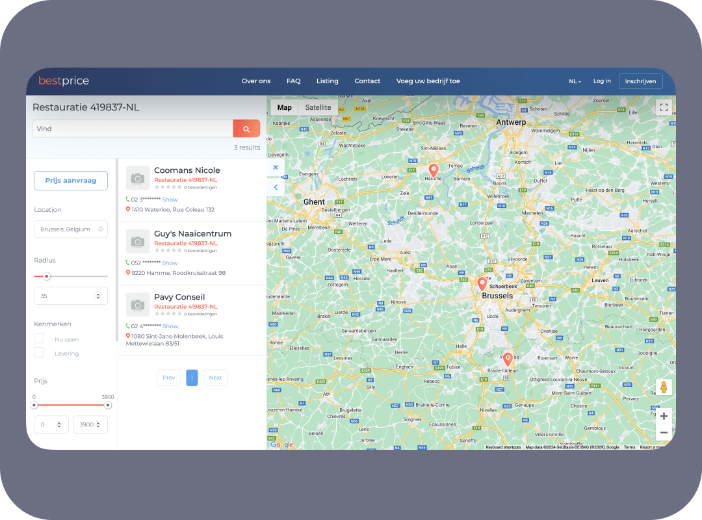Go to Voeg uw bedrijf toe

428,81
